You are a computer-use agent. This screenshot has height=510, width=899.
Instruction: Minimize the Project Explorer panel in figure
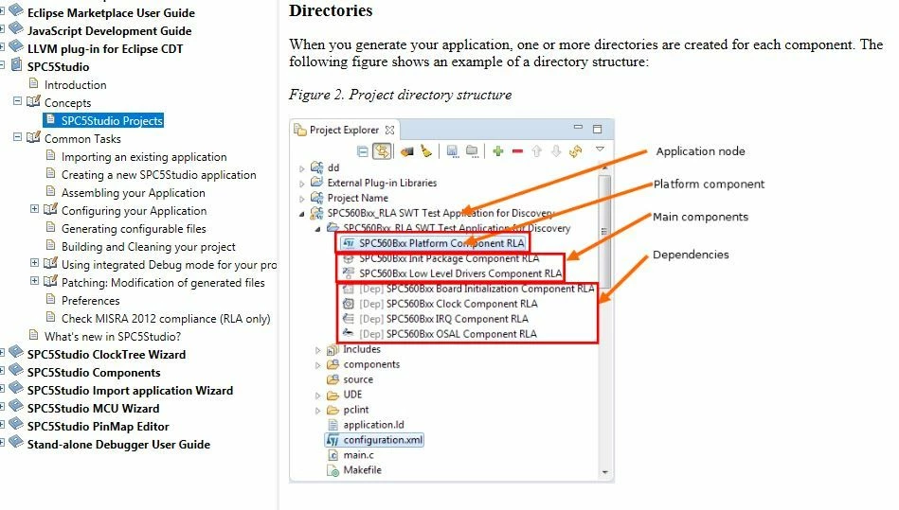pyautogui.click(x=578, y=128)
